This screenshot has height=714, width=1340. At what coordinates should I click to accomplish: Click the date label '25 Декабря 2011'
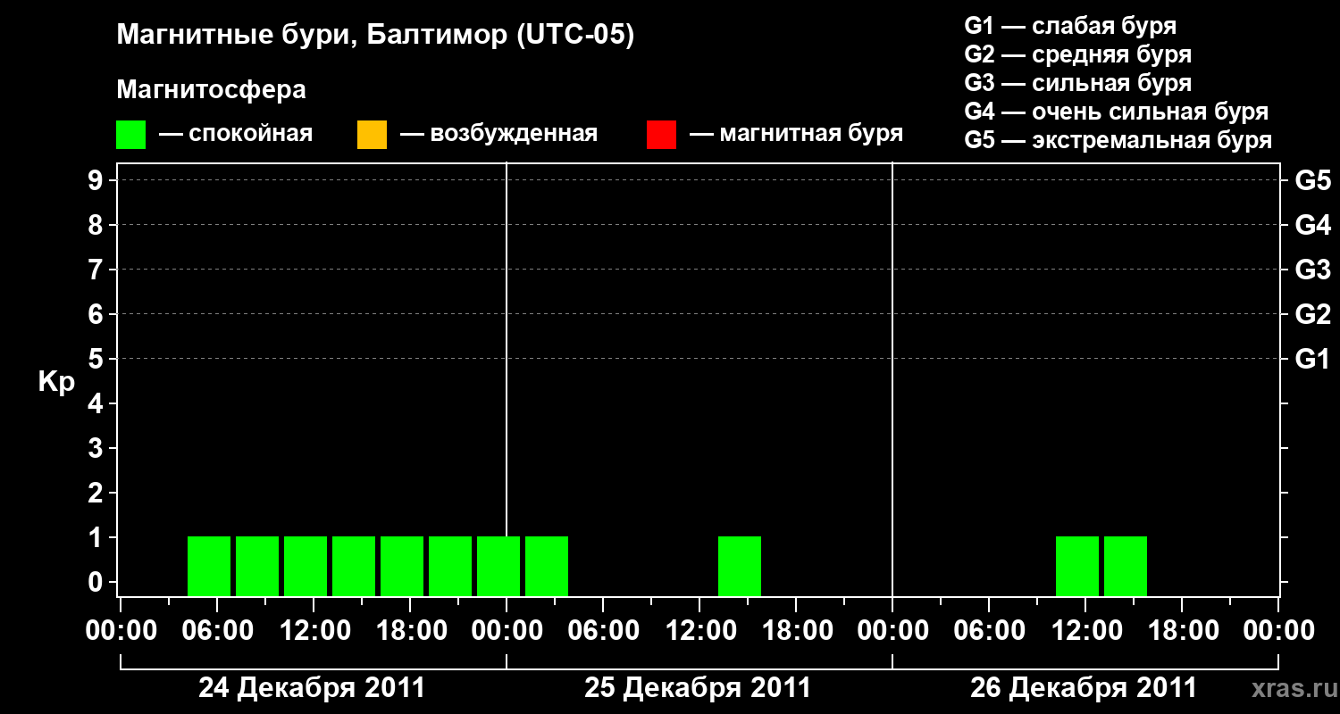click(698, 688)
